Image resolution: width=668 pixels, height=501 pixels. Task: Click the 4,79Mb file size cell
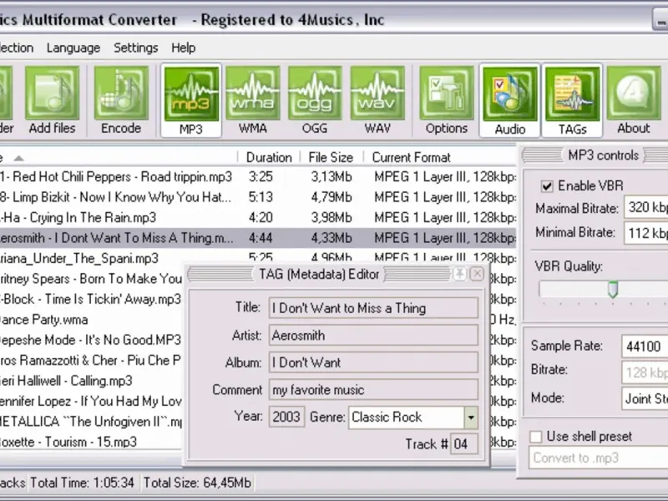coord(331,197)
